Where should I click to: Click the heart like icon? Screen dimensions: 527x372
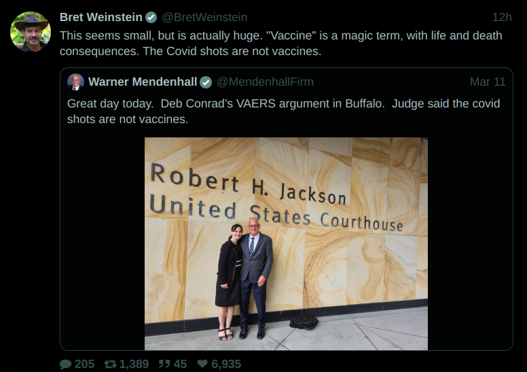202,364
